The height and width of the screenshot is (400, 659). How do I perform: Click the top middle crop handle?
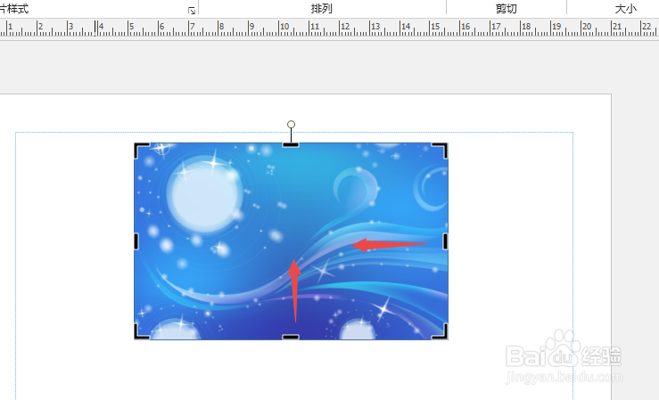[291, 145]
